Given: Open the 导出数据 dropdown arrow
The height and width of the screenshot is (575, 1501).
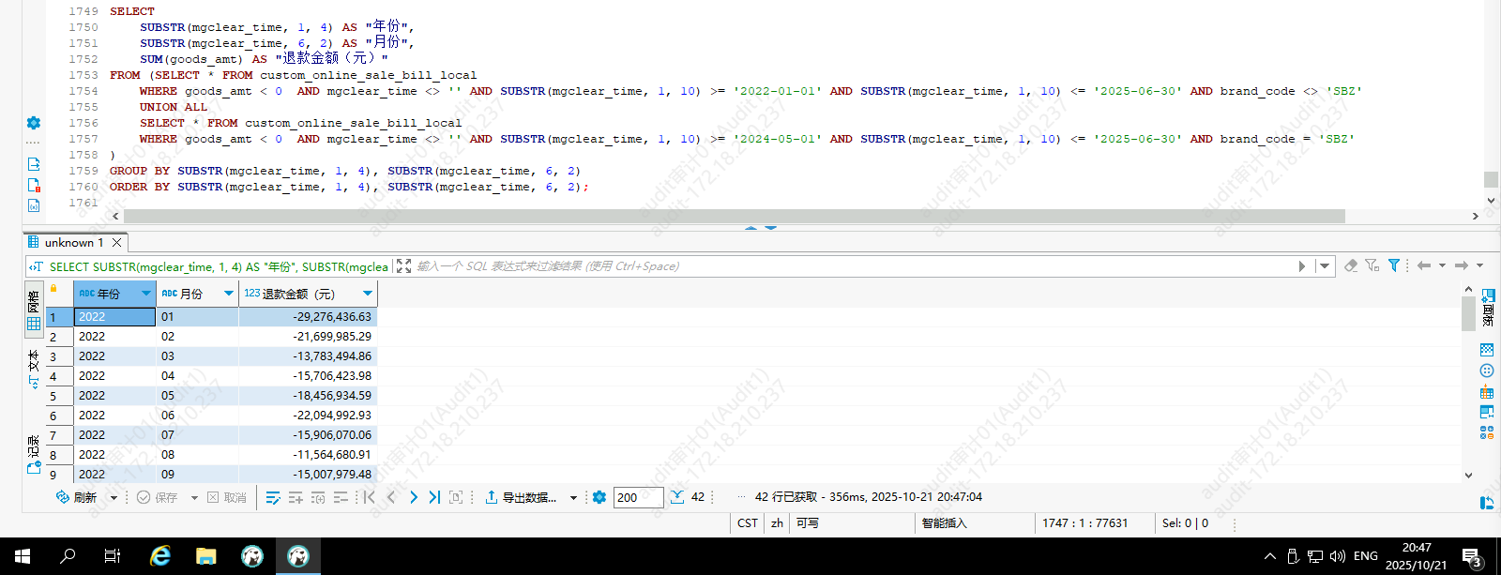Looking at the screenshot, I should point(573,498).
